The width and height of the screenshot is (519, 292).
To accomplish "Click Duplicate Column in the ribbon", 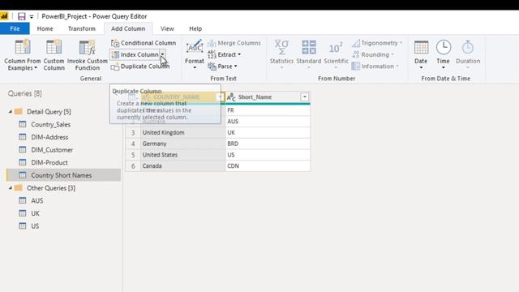I will (x=140, y=67).
